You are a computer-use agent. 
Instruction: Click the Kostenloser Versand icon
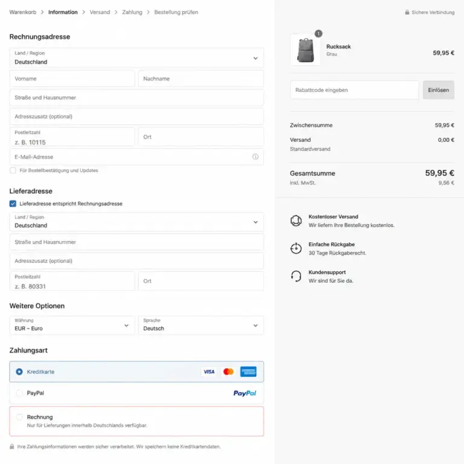tap(296, 221)
